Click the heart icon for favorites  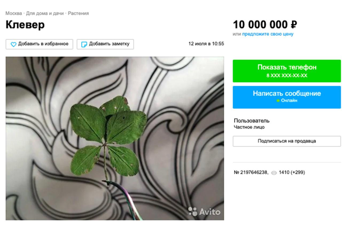(13, 44)
